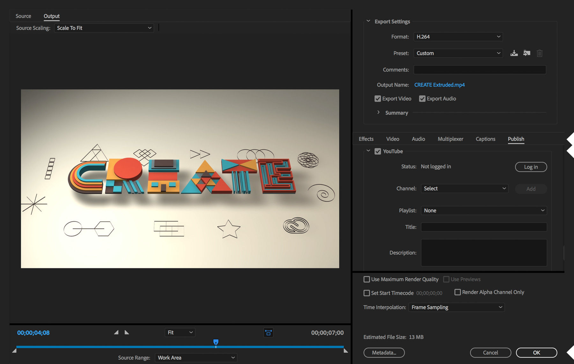Click the Delete Preset trash icon
The height and width of the screenshot is (364, 574).
(x=540, y=53)
